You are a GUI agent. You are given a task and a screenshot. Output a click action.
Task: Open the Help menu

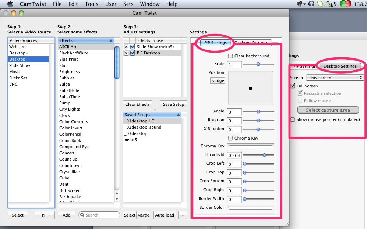point(172,4)
